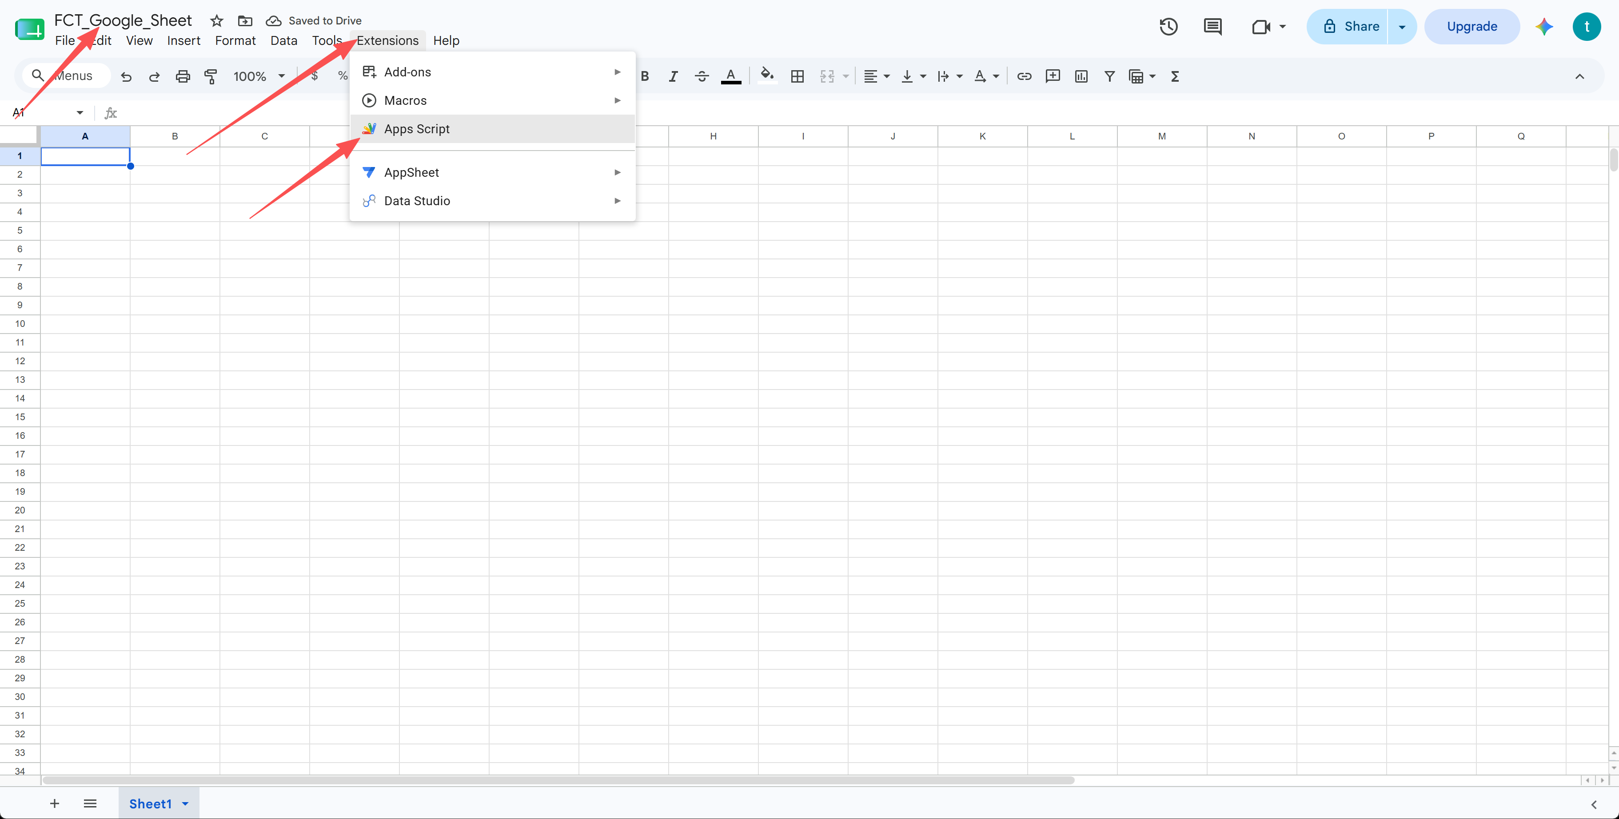Viewport: 1619px width, 819px height.
Task: Click the Format as currency icon
Action: point(315,77)
